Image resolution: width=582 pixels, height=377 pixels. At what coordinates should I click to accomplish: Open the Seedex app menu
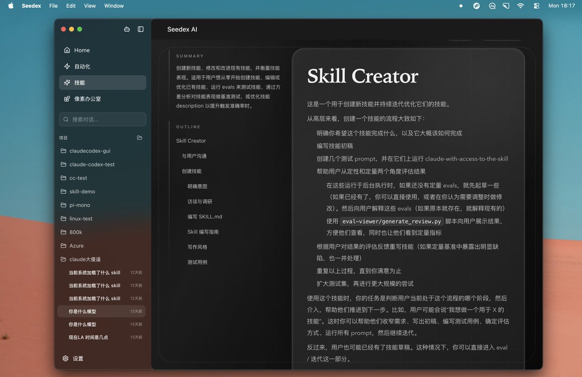pos(32,6)
